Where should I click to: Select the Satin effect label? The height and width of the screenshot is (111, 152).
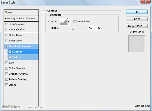click(12, 63)
